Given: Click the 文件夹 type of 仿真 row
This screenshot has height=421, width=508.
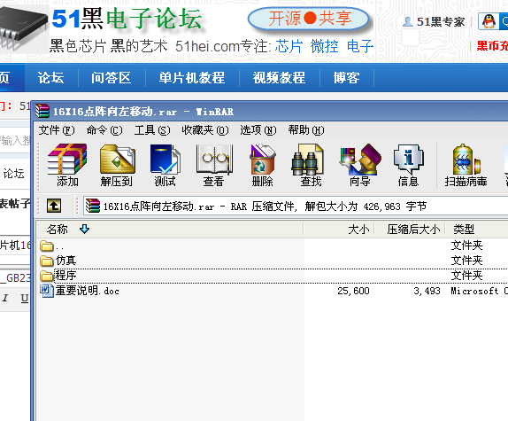Looking at the screenshot, I should [x=467, y=261].
